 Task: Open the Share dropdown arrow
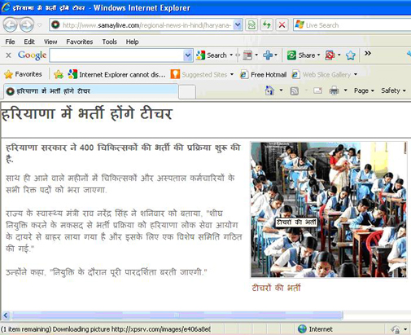pos(319,55)
